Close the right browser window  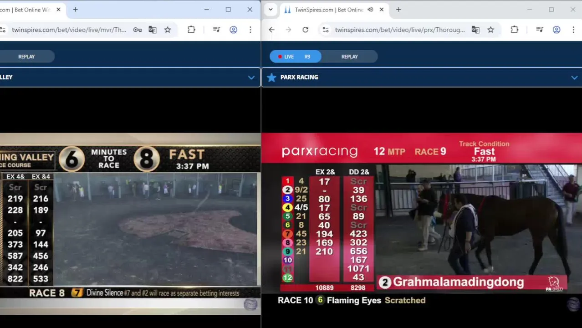point(572,10)
